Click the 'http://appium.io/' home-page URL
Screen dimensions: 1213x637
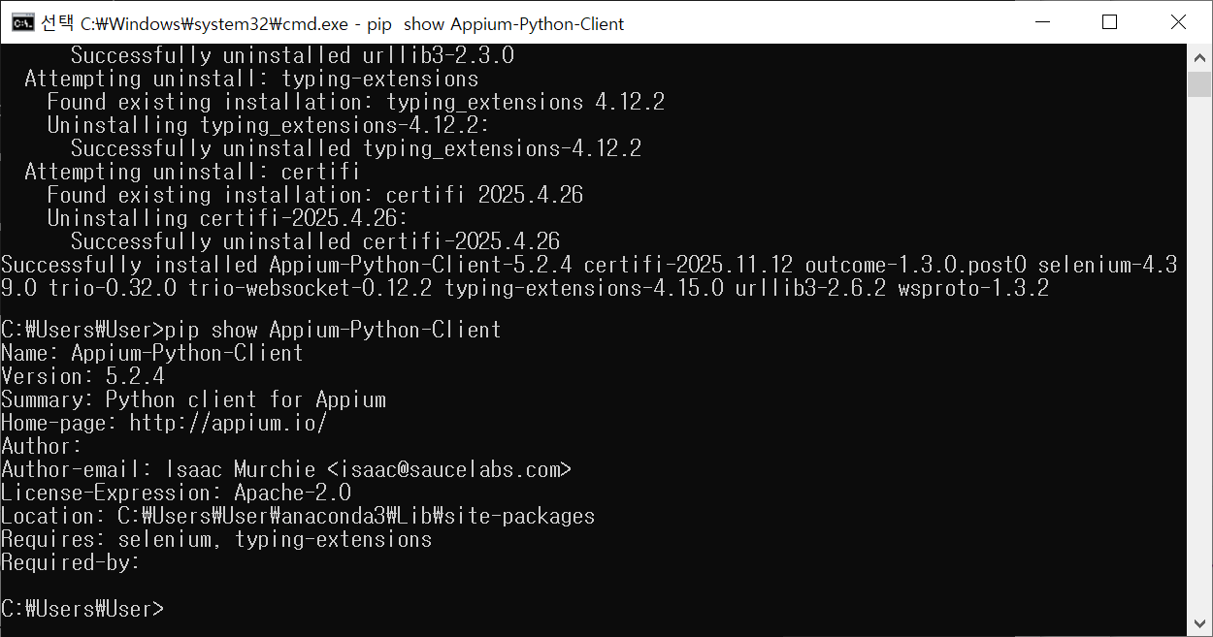(228, 423)
